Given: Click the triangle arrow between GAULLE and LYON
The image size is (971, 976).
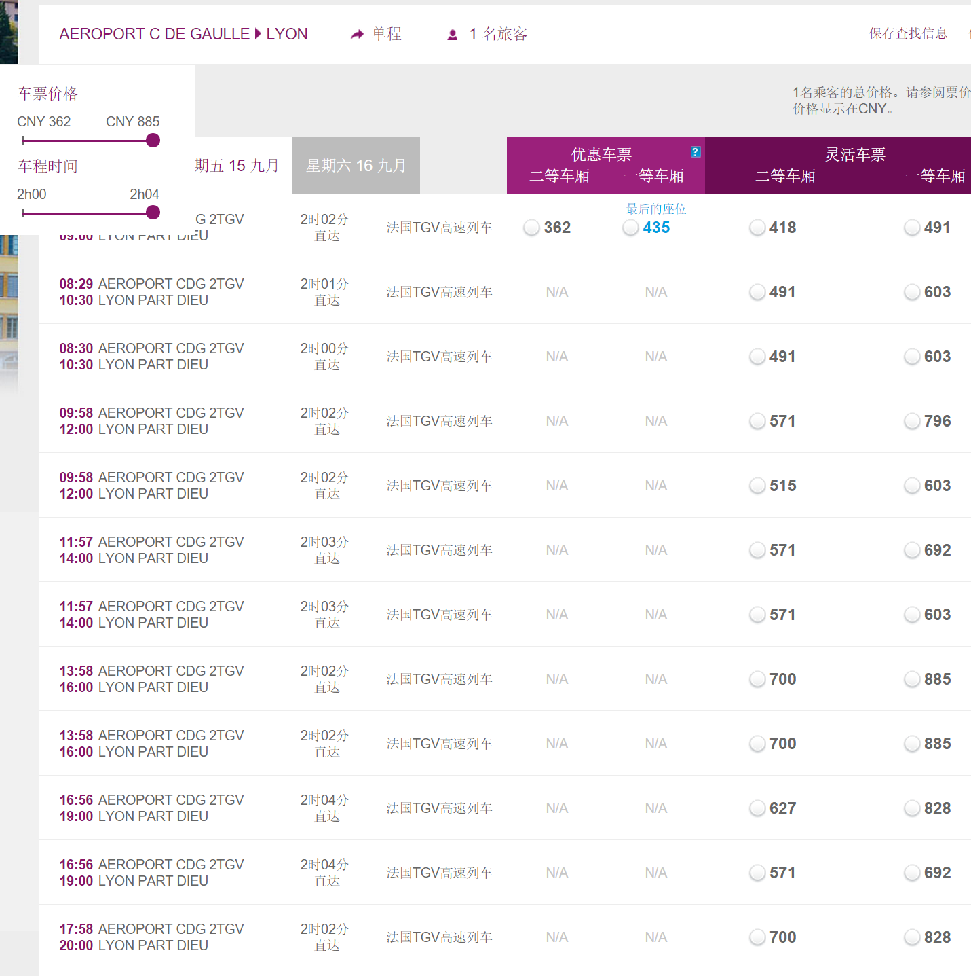Looking at the screenshot, I should [258, 33].
